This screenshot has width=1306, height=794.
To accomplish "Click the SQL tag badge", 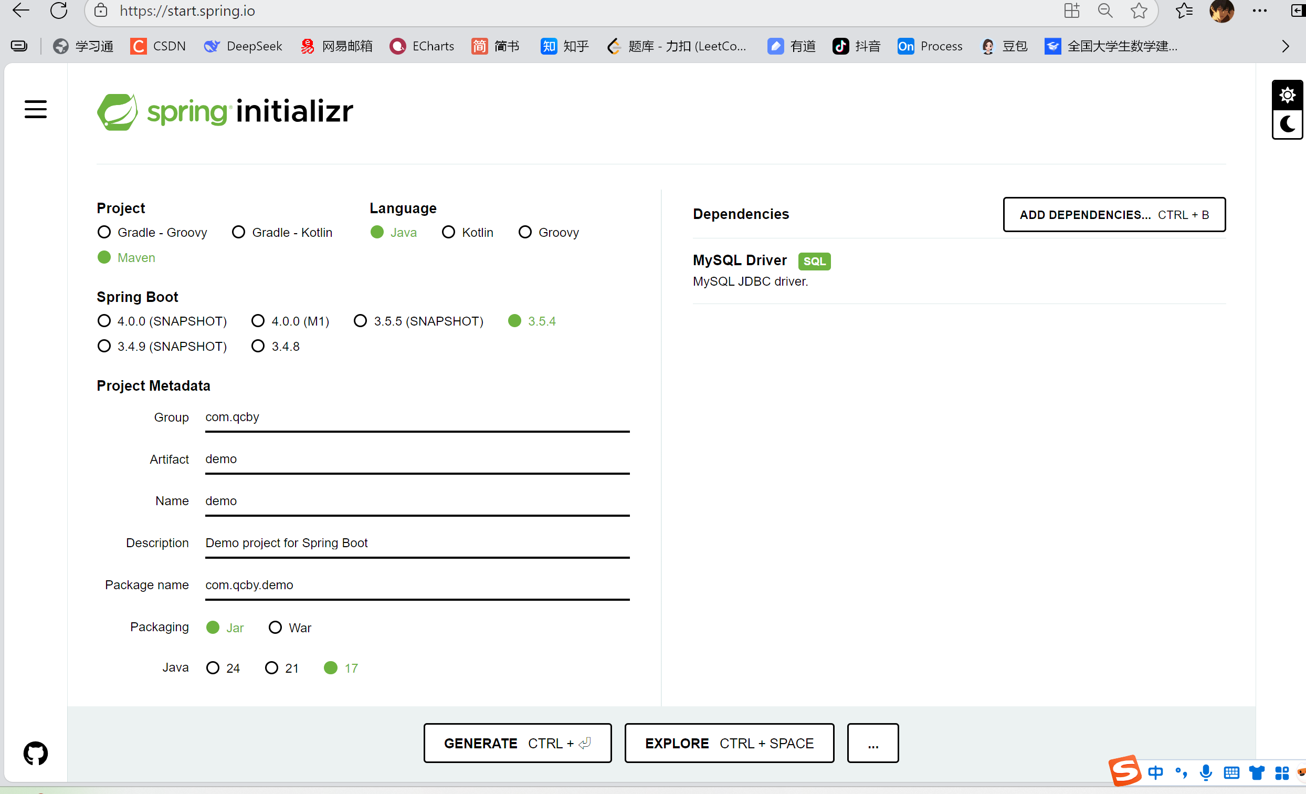I will click(x=814, y=261).
